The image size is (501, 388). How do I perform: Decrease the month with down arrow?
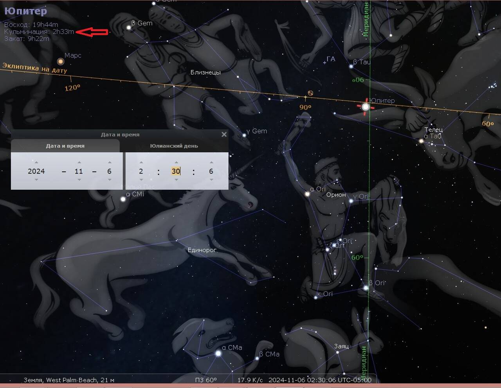[79, 180]
